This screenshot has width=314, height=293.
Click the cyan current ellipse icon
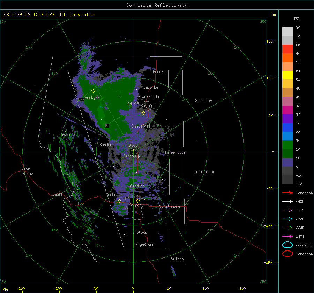pyautogui.click(x=287, y=245)
